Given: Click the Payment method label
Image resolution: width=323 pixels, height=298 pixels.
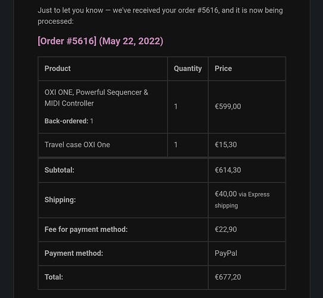Looking at the screenshot, I should (73, 253).
